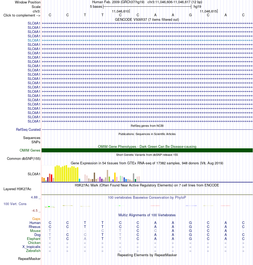Click the 'X_tropicalis' alignment row label
The width and height of the screenshot is (253, 265).
tap(31, 247)
